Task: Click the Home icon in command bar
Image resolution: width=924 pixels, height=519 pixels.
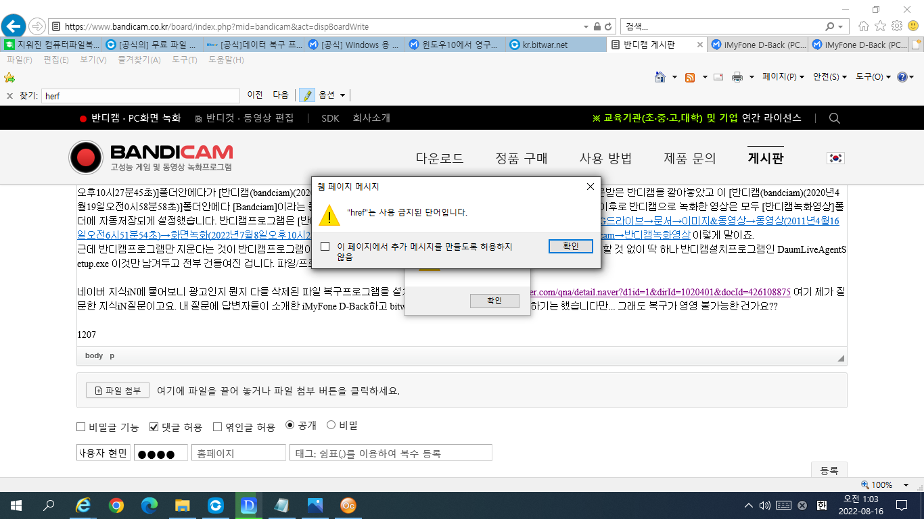Action: 660,77
